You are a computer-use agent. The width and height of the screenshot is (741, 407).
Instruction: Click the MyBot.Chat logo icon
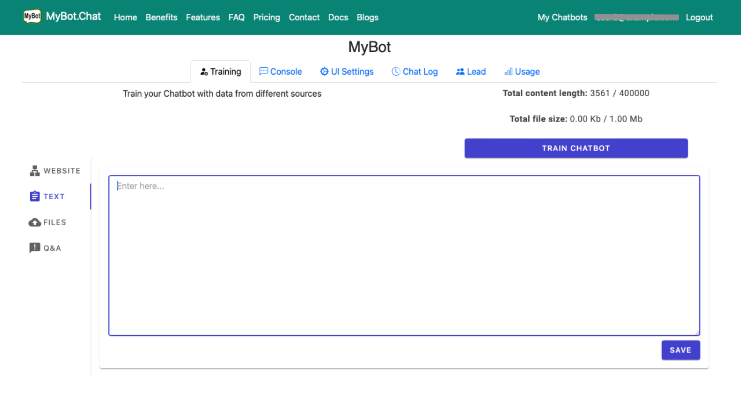pyautogui.click(x=32, y=17)
